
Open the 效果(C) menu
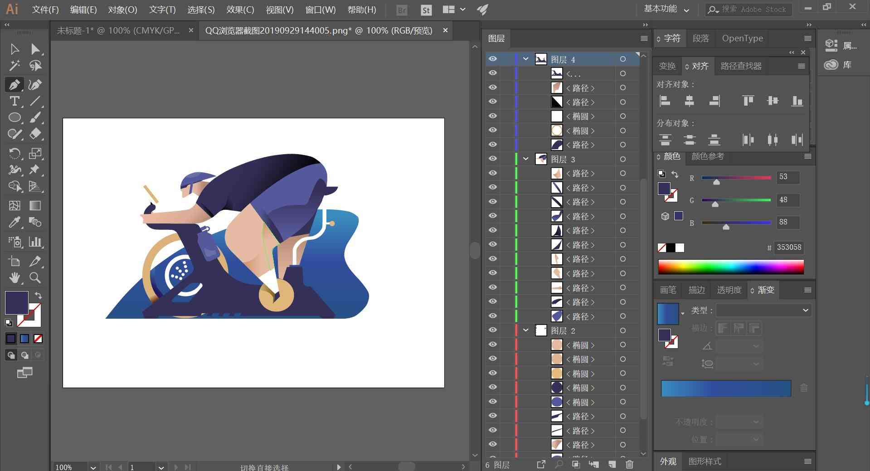pyautogui.click(x=240, y=10)
